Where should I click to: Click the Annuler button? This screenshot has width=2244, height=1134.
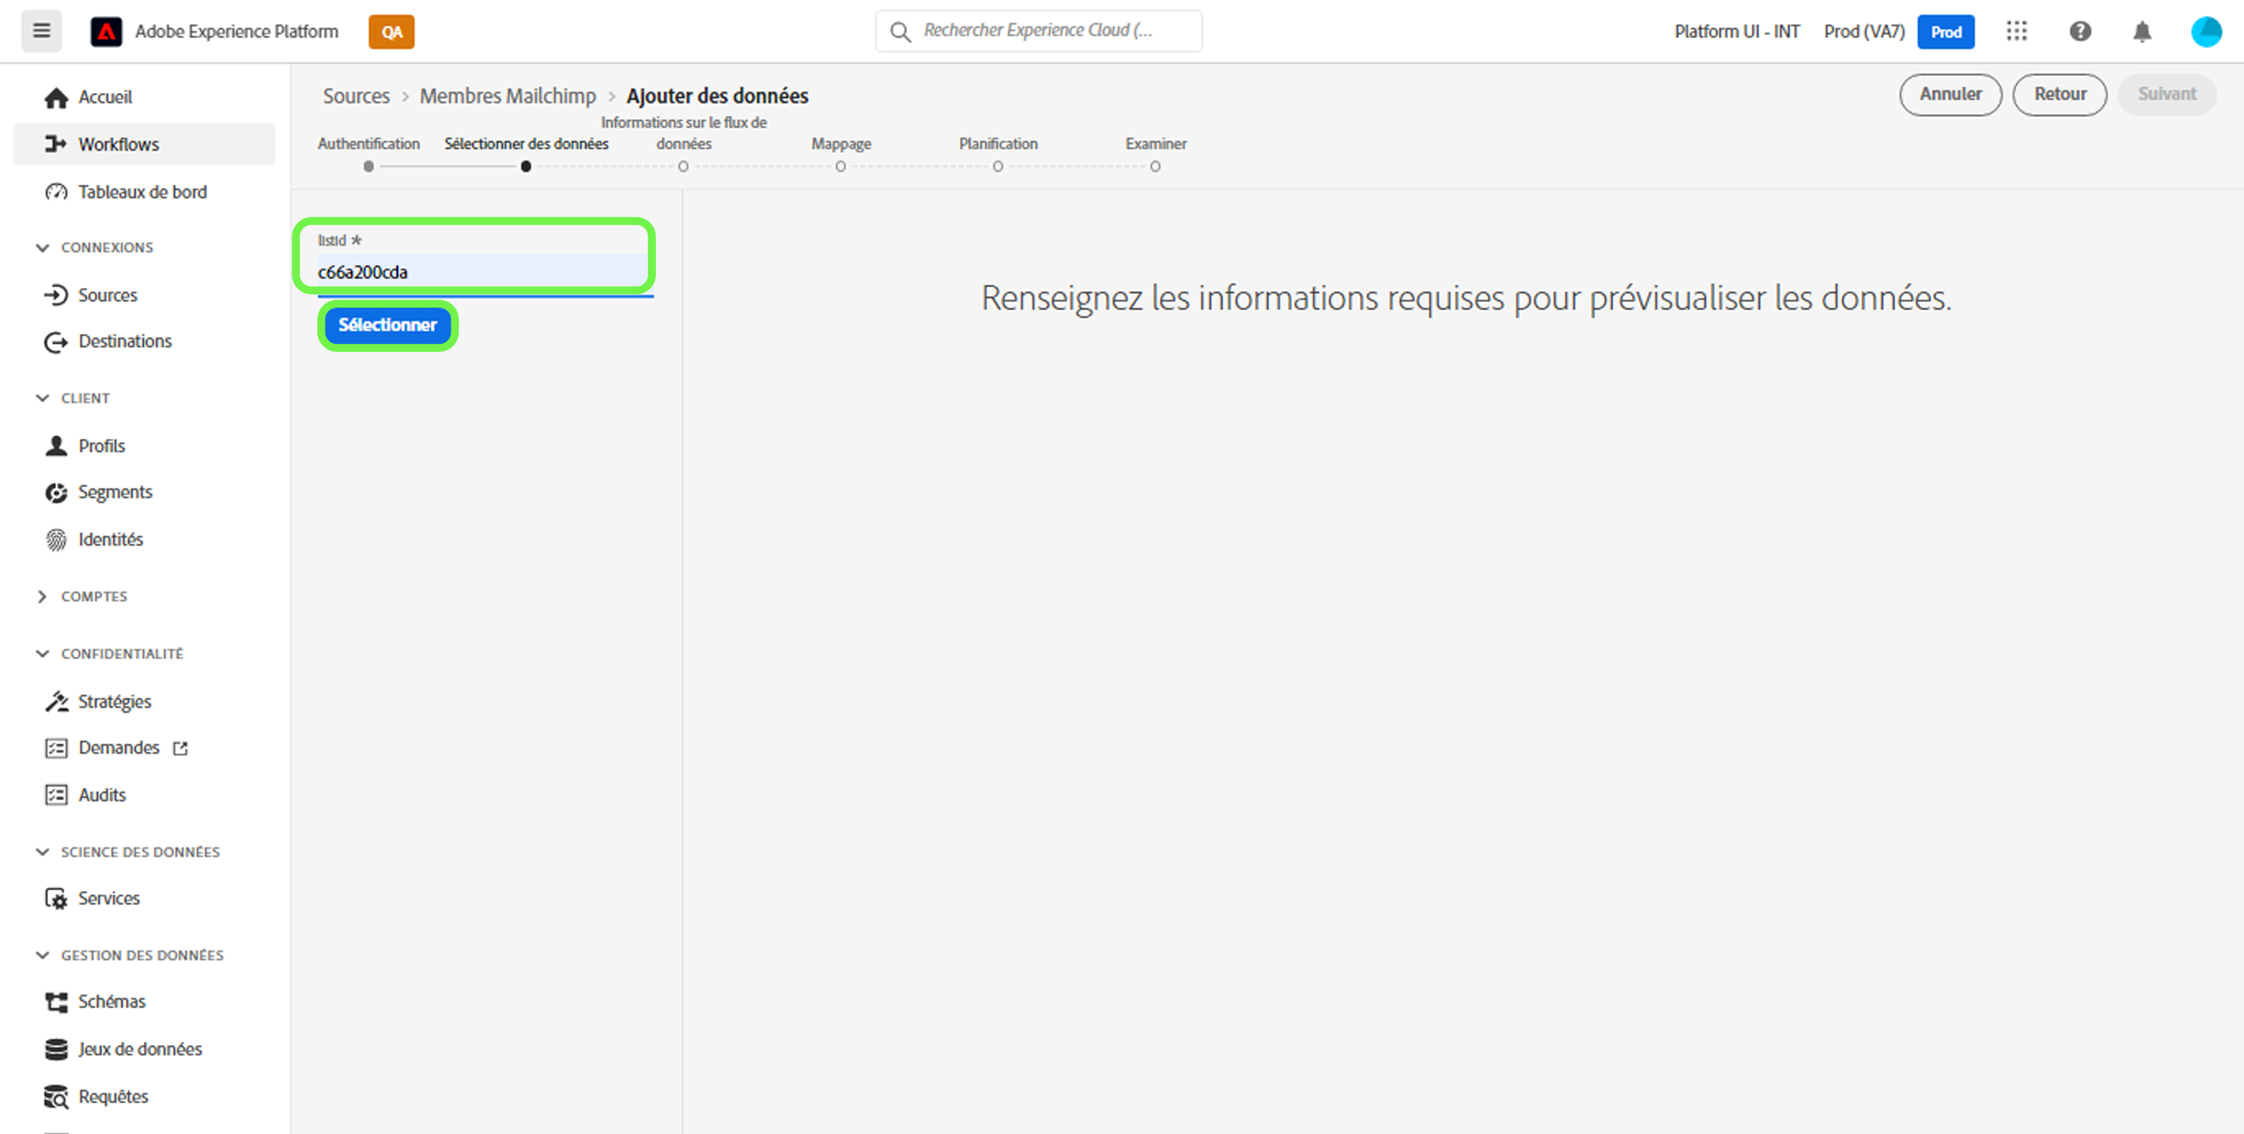1949,94
